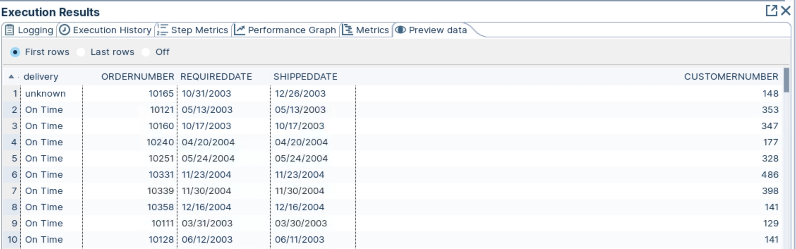Click the REQUIREDDATE column header
Screen dimensions: 796x249
(216, 77)
